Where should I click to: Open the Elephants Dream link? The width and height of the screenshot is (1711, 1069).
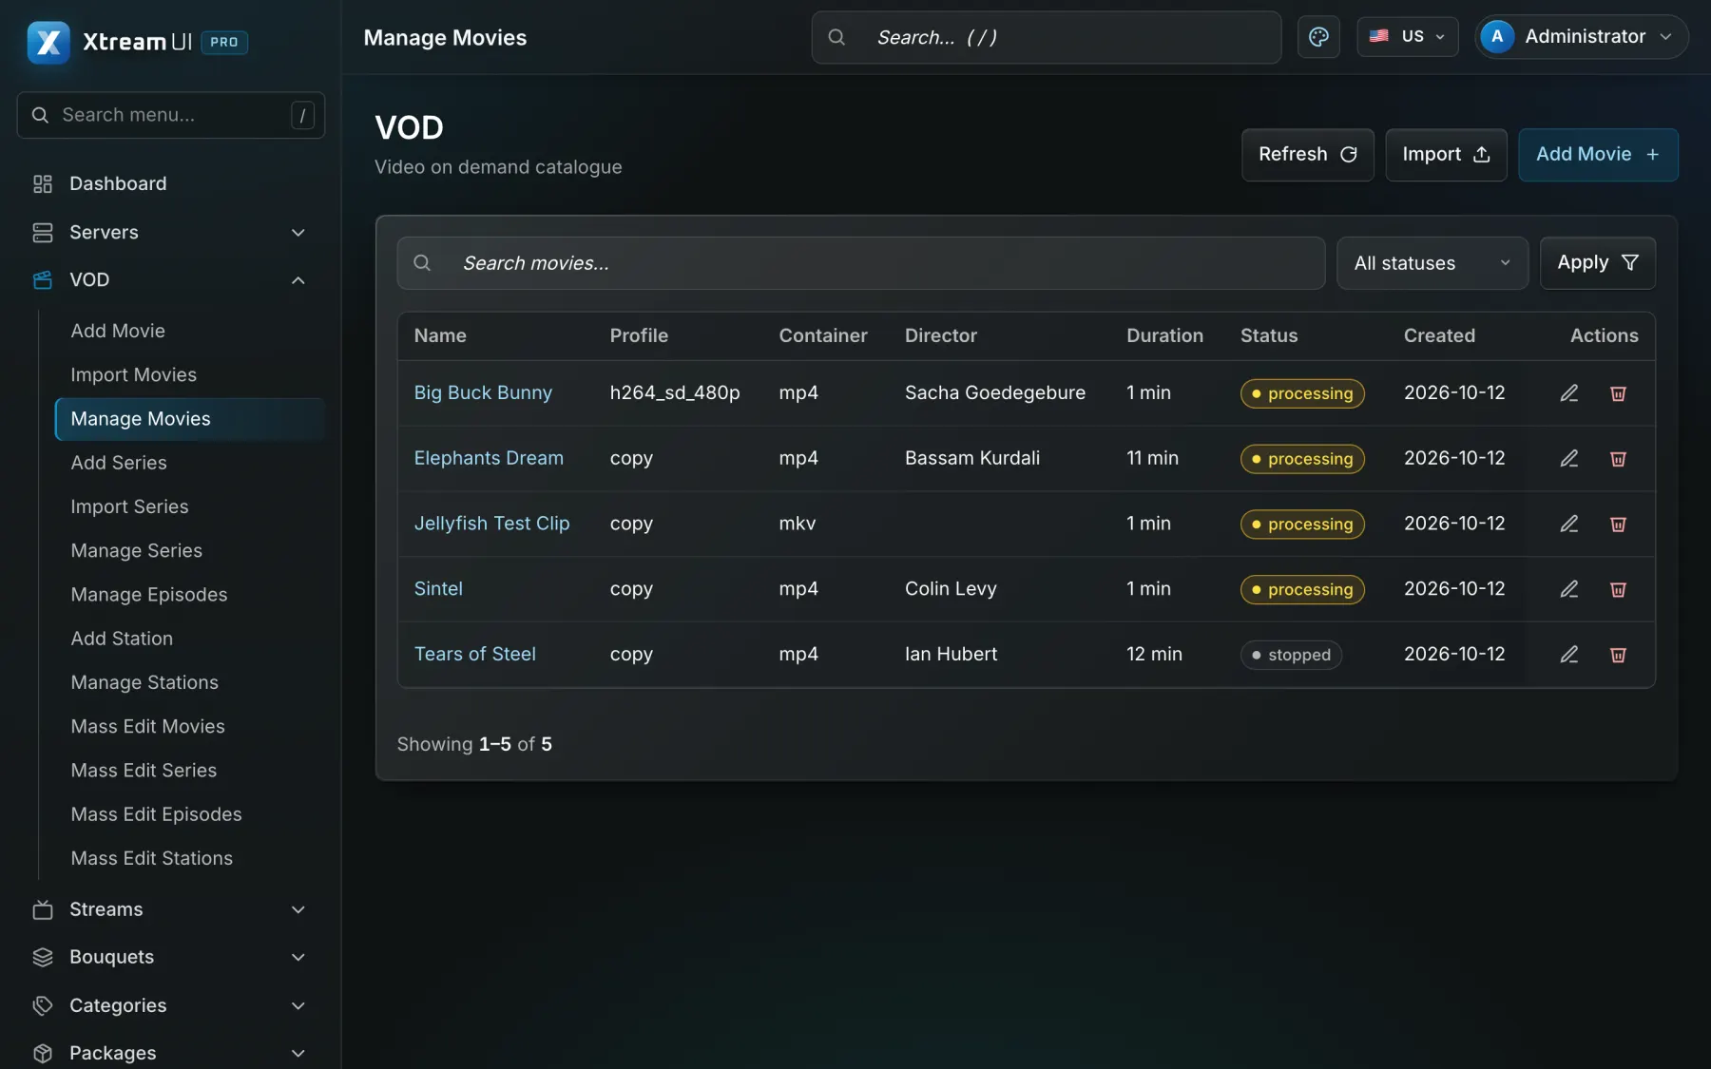[489, 458]
